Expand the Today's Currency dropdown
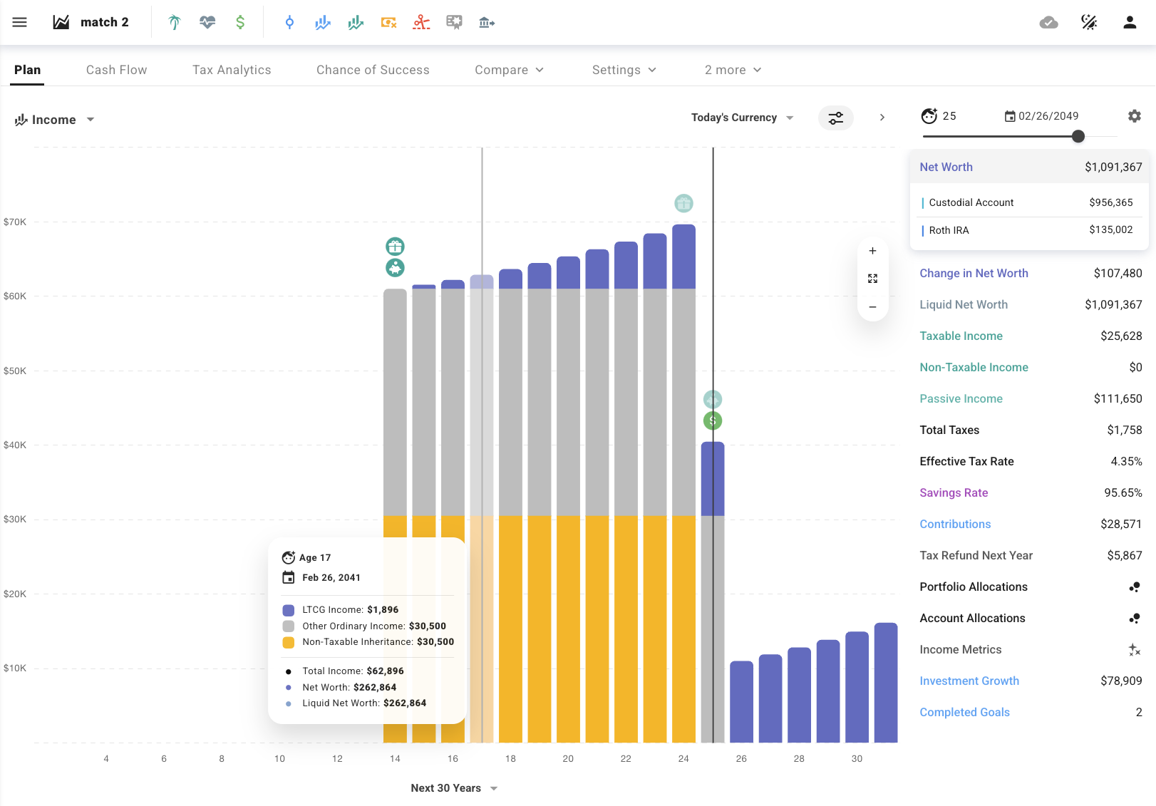This screenshot has height=806, width=1156. (x=742, y=118)
